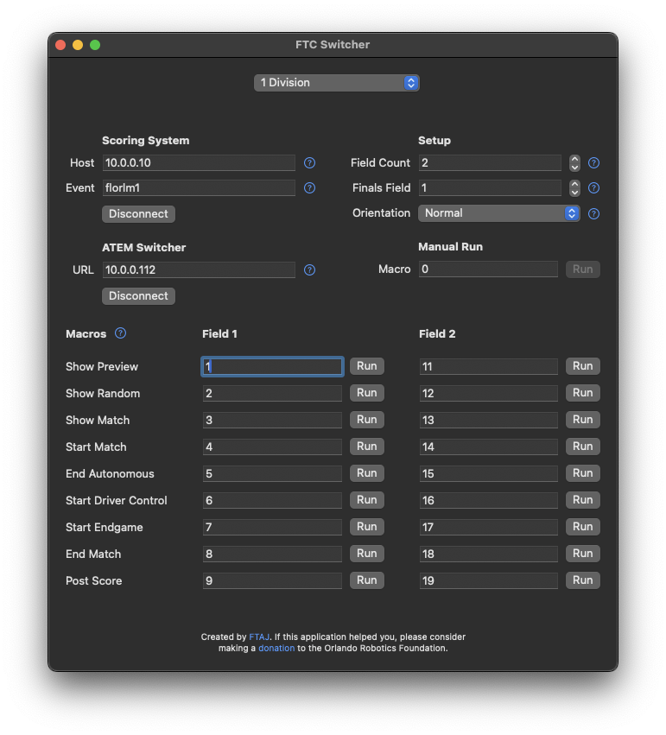Run Show Match macro for Field 2
666x735 pixels.
[582, 420]
